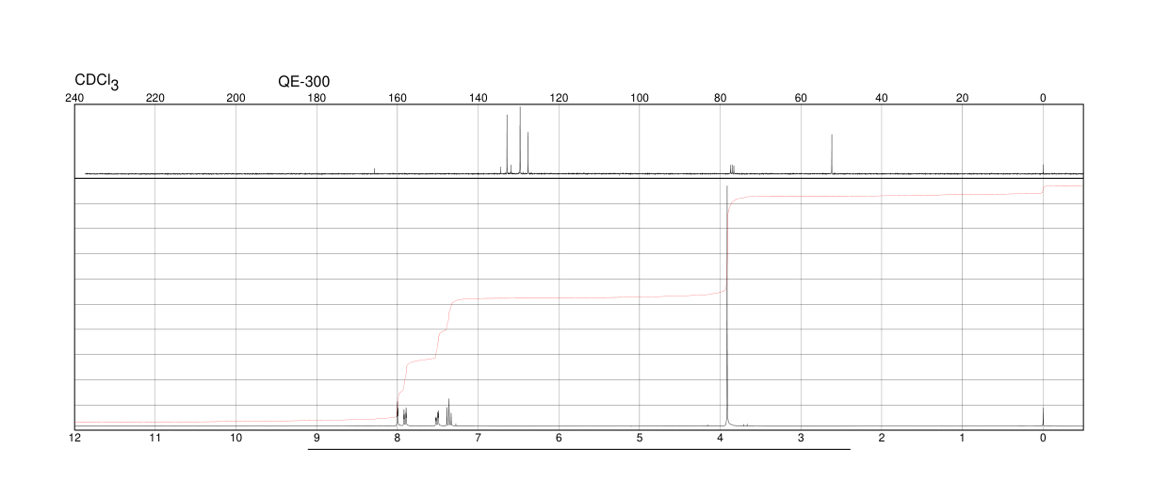
Task: Click the 9 ppm proton axis label
Action: 317,438
